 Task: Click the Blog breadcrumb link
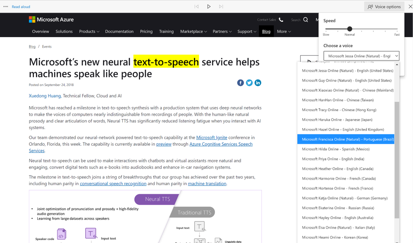(x=32, y=47)
